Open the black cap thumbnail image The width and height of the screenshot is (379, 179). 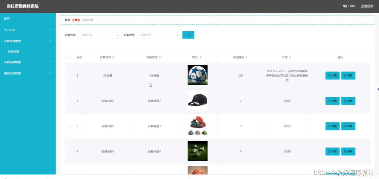[197, 101]
